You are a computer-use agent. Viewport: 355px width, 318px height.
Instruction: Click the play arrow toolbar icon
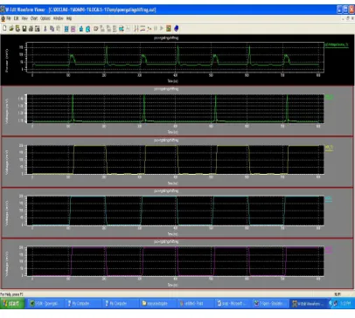click(x=162, y=28)
